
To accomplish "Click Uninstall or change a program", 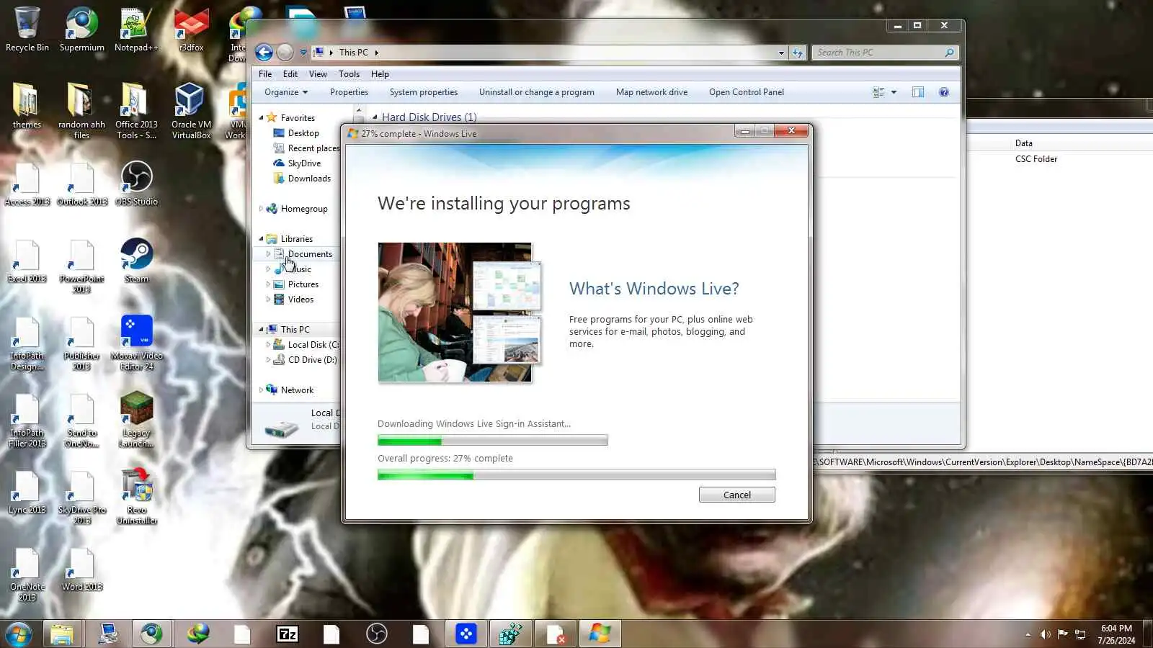I will coord(537,92).
